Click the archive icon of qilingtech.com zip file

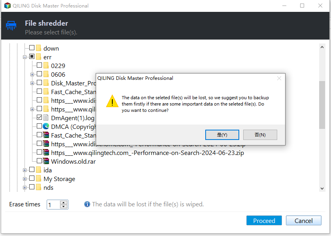pos(46,153)
